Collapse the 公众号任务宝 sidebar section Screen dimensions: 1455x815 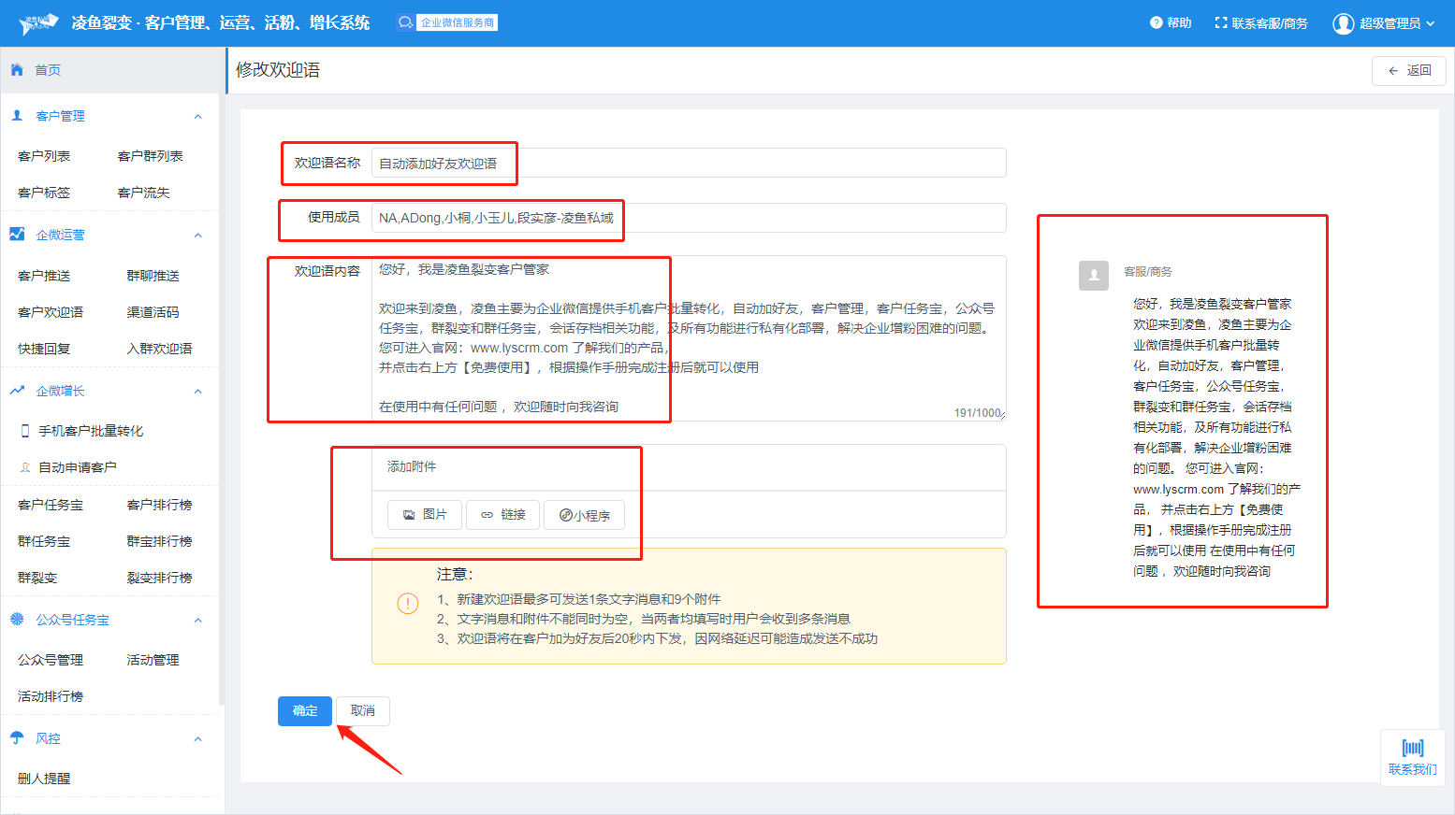(x=197, y=621)
